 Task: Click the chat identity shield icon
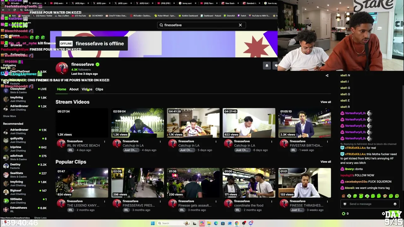coord(345,204)
